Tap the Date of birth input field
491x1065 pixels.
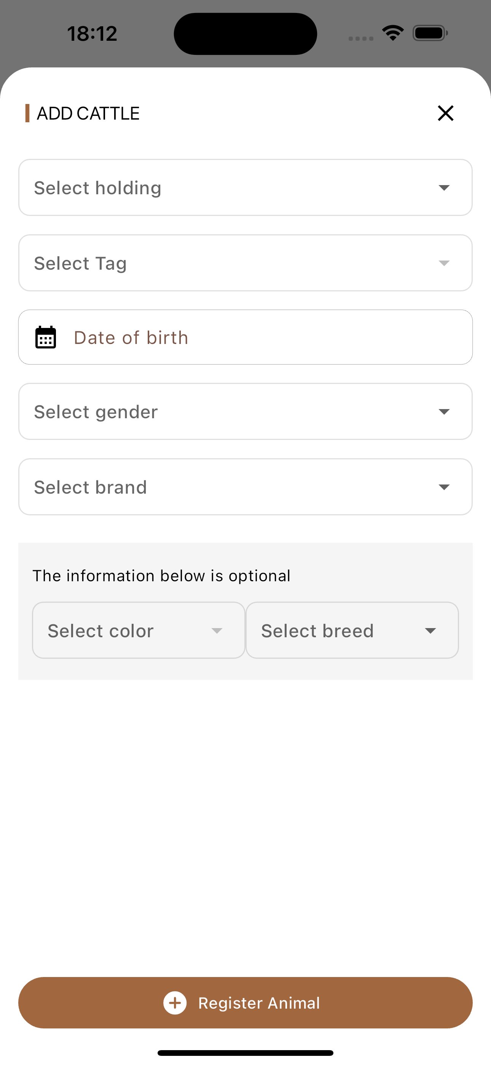tap(265, 337)
